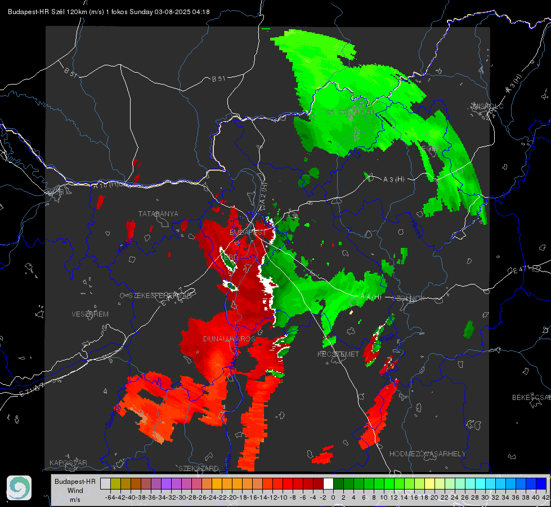Click the KECSKEMET city label
The width and height of the screenshot is (551, 507).
tap(338, 354)
